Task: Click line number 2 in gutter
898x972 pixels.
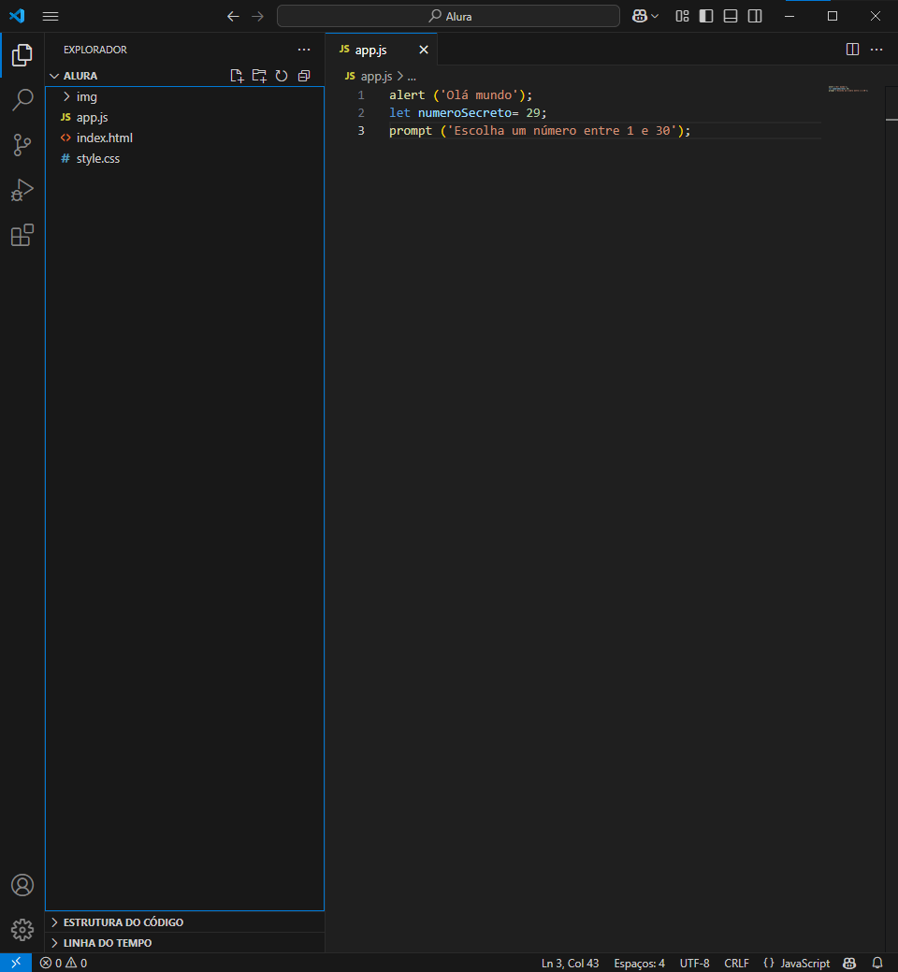Action: tap(361, 113)
